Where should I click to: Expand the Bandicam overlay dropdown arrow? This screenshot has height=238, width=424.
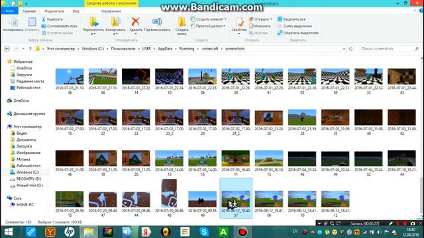(319, 223)
